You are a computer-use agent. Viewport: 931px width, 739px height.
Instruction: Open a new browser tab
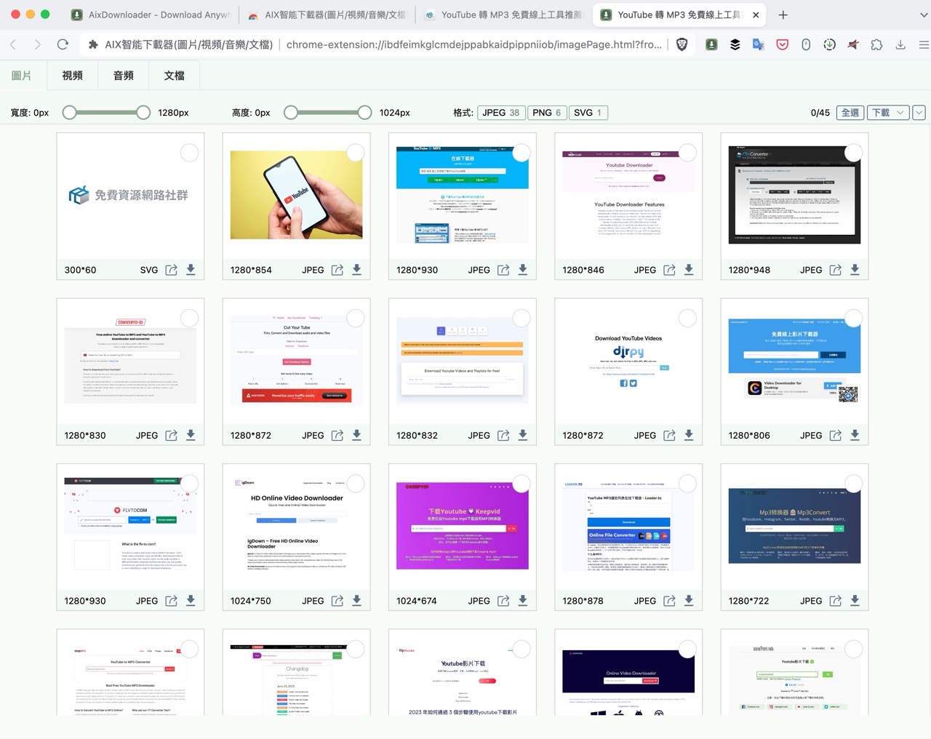click(x=783, y=15)
